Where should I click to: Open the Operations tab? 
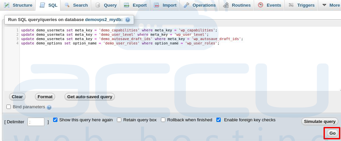(x=199, y=5)
